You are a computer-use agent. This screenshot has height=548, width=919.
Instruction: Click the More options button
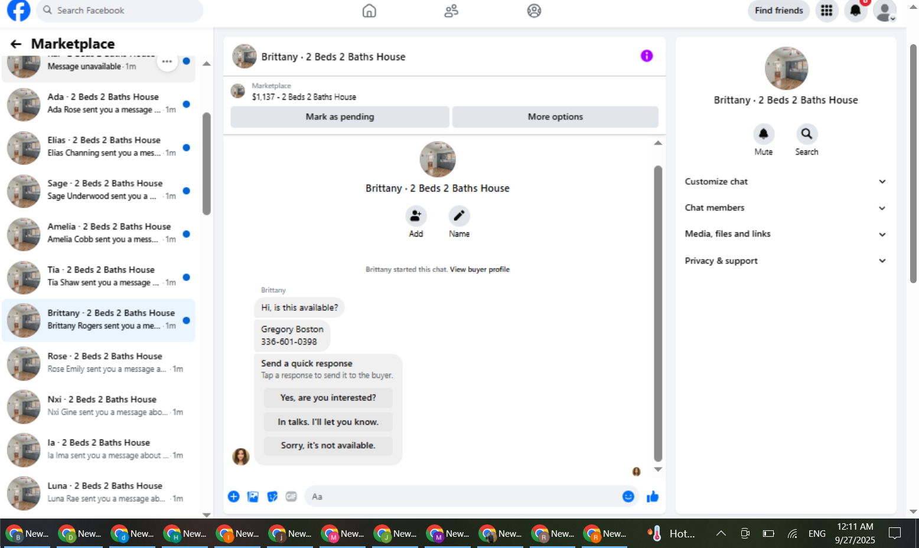pos(555,117)
